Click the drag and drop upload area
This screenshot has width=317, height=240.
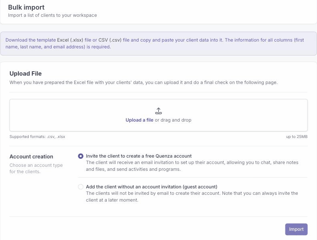pos(158,115)
